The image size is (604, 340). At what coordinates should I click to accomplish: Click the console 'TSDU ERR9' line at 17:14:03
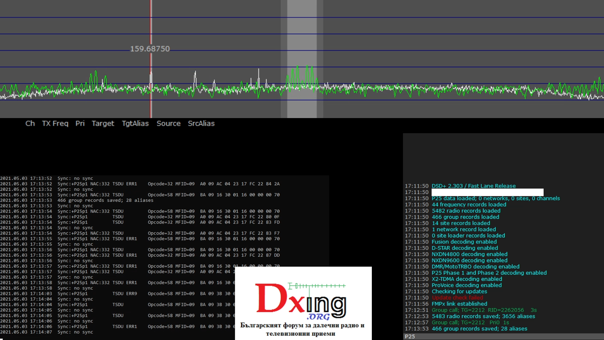point(117,294)
